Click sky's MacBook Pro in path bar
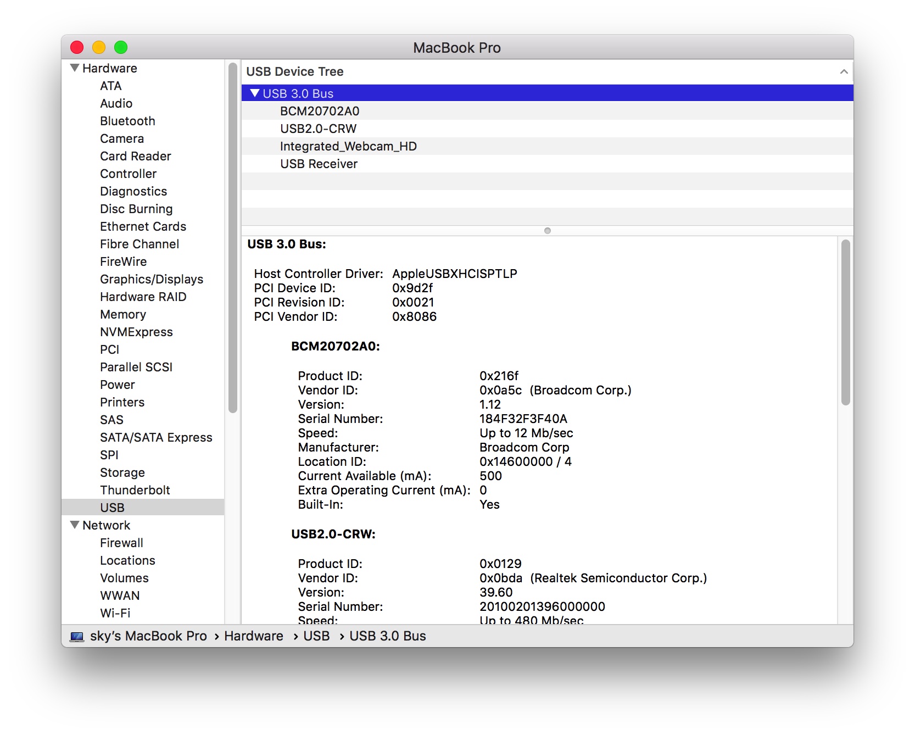 148,636
